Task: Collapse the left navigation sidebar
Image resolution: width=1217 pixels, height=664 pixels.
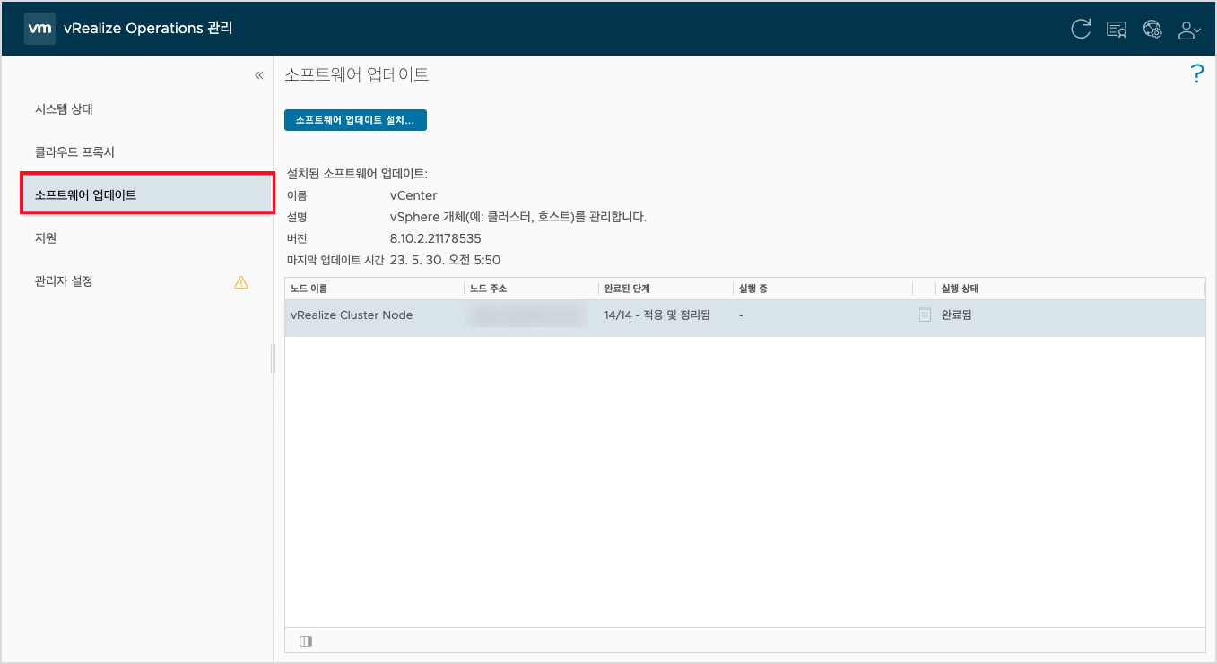Action: coord(259,75)
